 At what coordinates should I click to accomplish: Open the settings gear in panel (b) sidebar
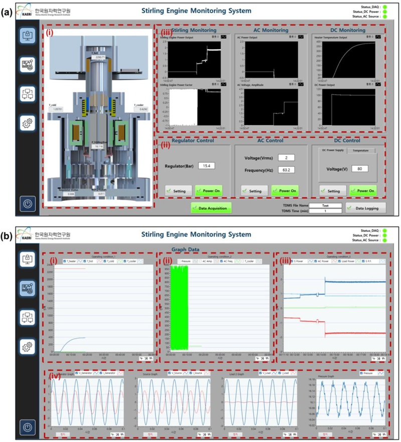pos(28,347)
